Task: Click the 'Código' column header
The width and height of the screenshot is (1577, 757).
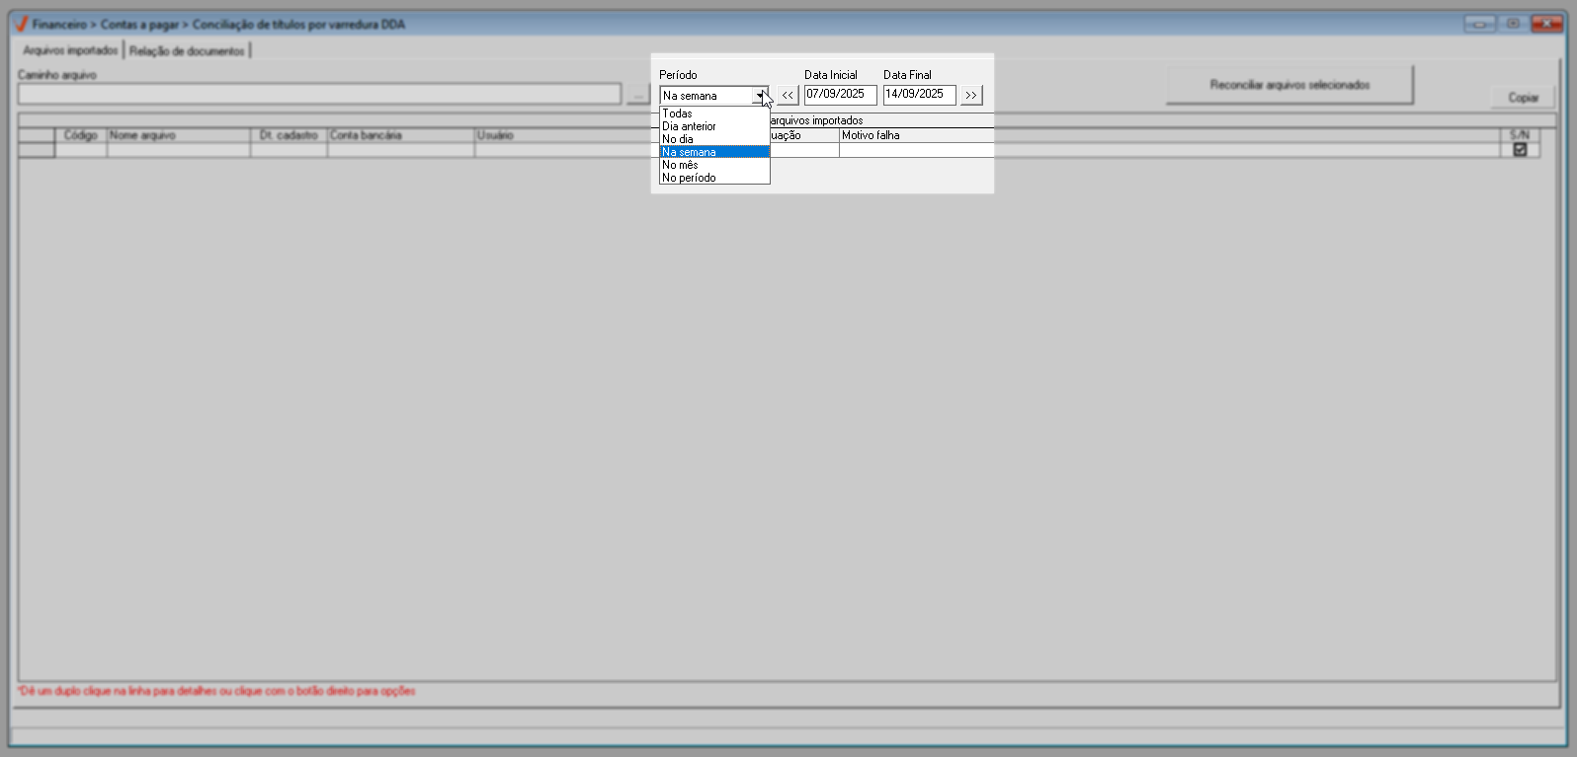Action: coord(81,135)
